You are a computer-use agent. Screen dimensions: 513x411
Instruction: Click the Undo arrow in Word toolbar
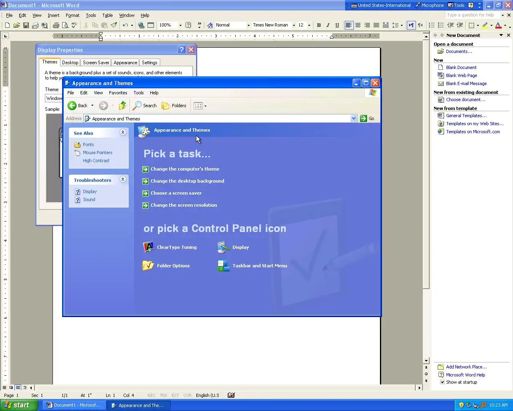[125, 25]
